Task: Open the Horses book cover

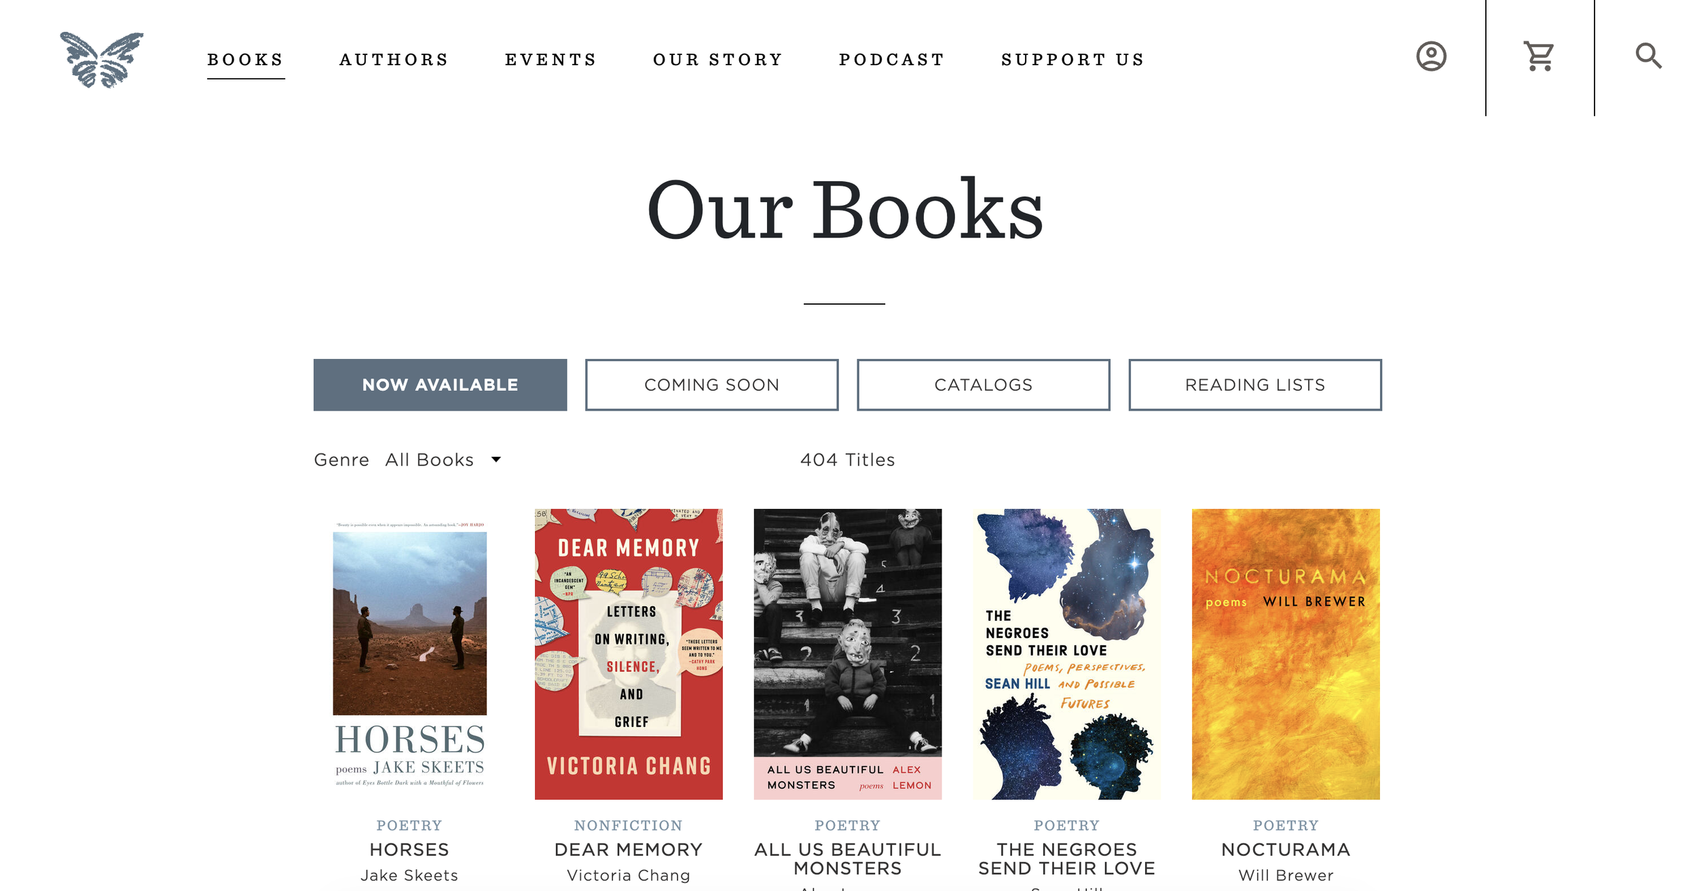Action: [x=409, y=654]
